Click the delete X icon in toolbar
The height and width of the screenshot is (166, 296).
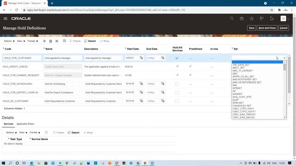click(56, 41)
